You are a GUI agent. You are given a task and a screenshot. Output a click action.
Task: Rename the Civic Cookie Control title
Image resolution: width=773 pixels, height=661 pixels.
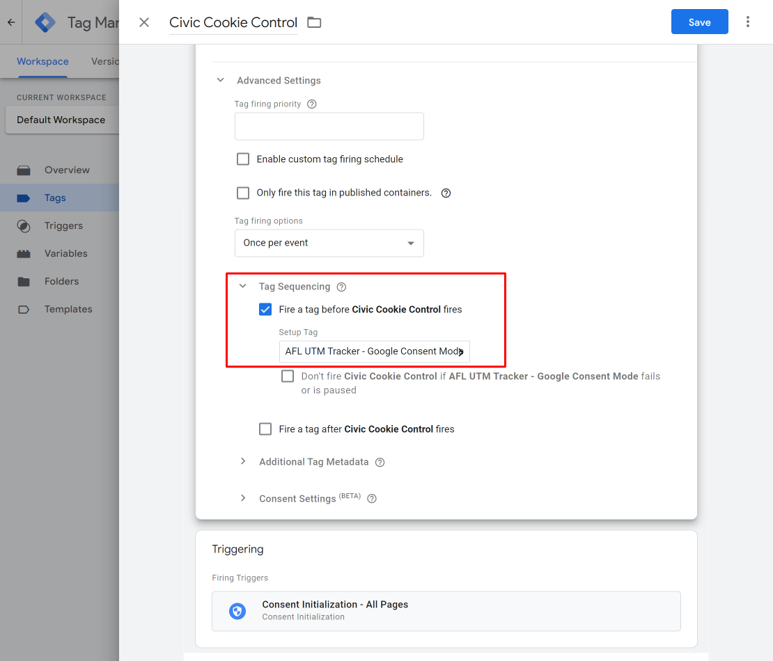pyautogui.click(x=233, y=23)
